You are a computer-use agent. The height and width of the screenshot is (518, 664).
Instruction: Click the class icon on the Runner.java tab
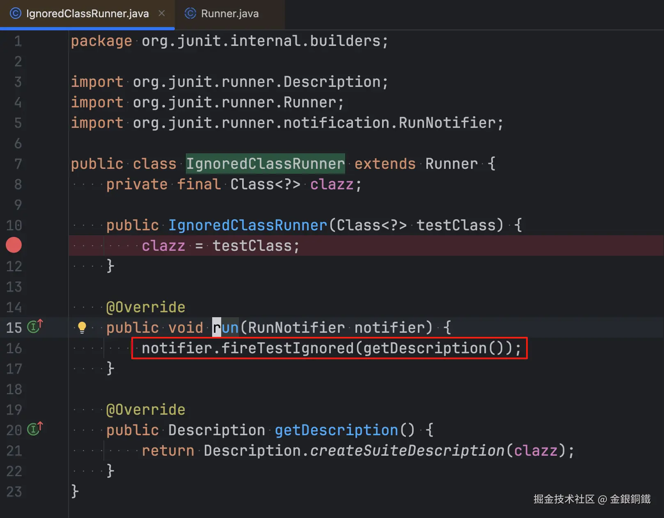tap(190, 14)
